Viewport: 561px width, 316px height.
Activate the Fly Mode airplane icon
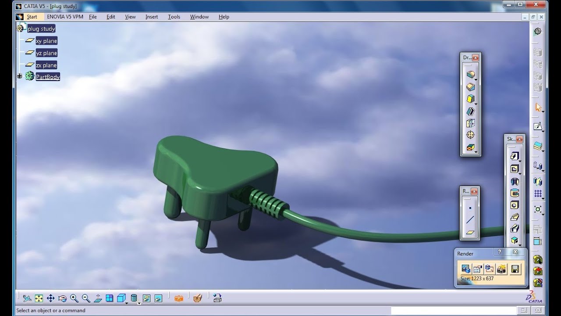pyautogui.click(x=27, y=298)
